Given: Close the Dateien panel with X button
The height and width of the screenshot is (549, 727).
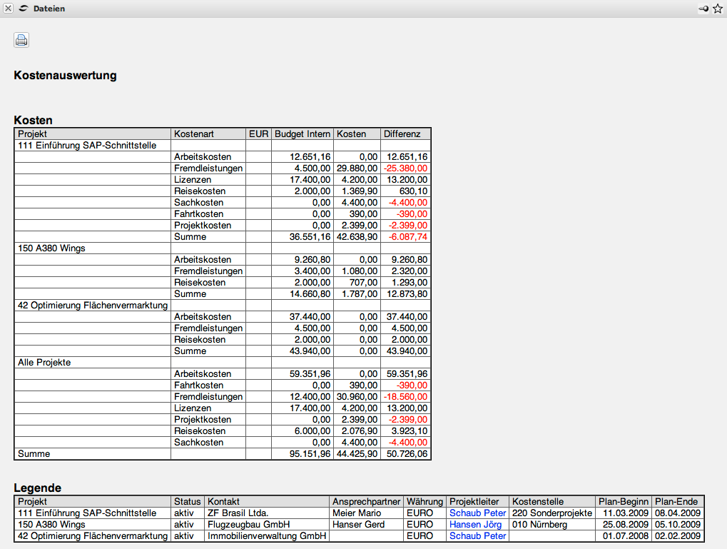Looking at the screenshot, I should pos(9,9).
